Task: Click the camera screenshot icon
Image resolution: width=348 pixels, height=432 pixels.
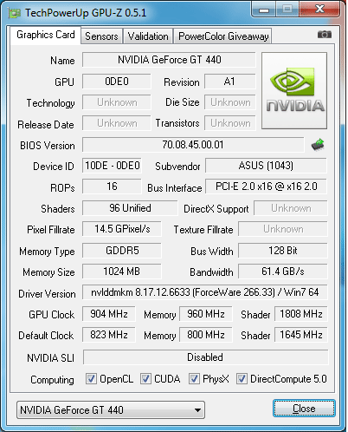Action: tap(325, 35)
